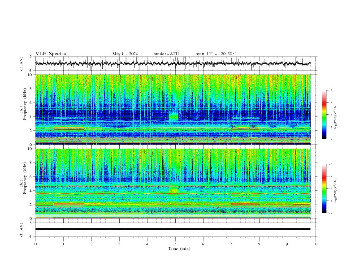
Task: Click time axis tick label 9
Action: click(287, 244)
